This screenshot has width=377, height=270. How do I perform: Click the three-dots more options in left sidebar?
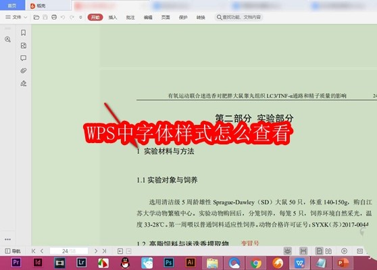coord(7,239)
